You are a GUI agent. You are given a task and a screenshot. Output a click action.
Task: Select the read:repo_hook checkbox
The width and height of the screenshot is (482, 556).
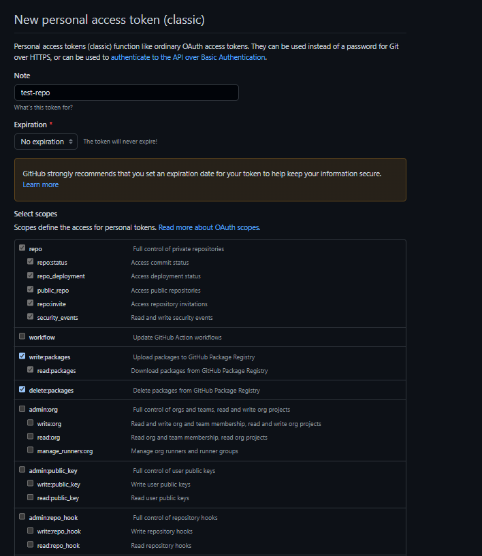coord(31,545)
